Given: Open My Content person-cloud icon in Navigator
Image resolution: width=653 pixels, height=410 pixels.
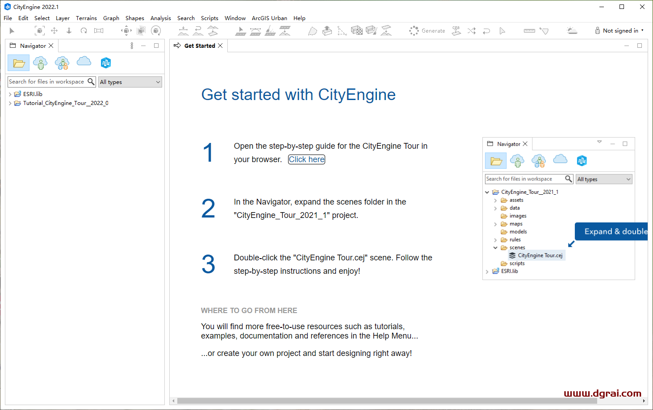Looking at the screenshot, I should point(40,63).
